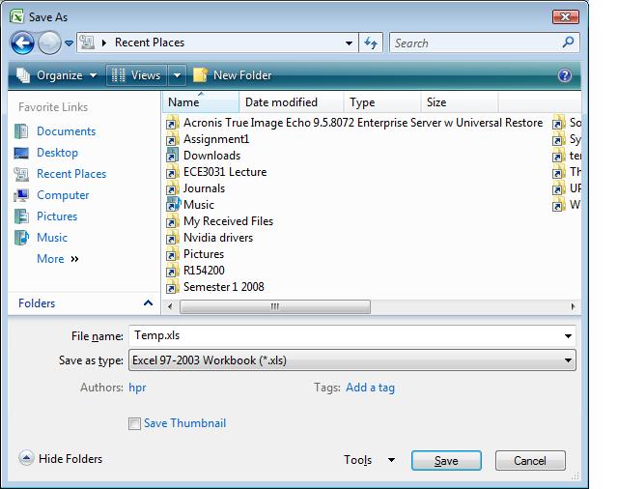The height and width of the screenshot is (489, 618).
Task: Open the Tools dropdown
Action: click(369, 460)
